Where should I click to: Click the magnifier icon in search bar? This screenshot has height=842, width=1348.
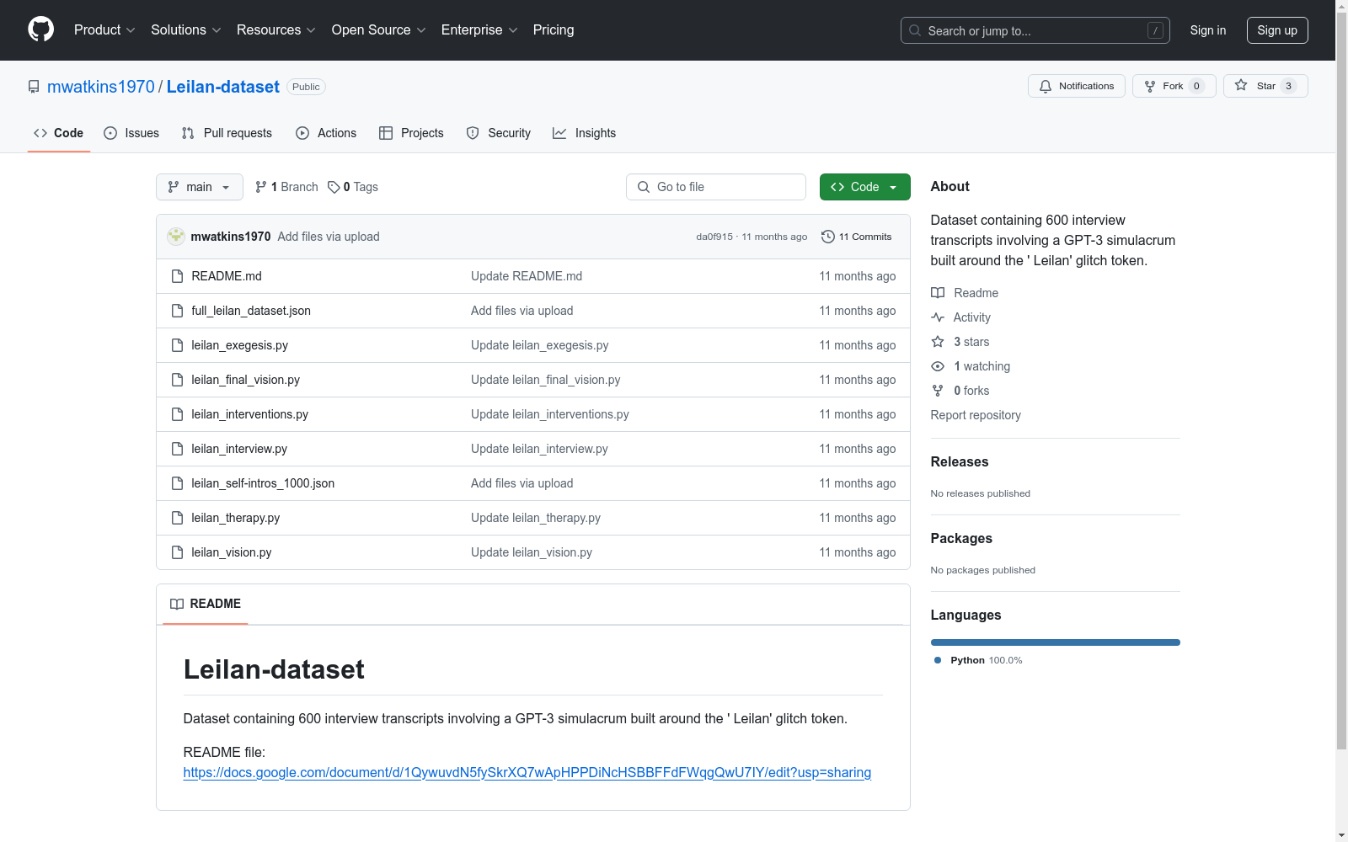pos(915,30)
